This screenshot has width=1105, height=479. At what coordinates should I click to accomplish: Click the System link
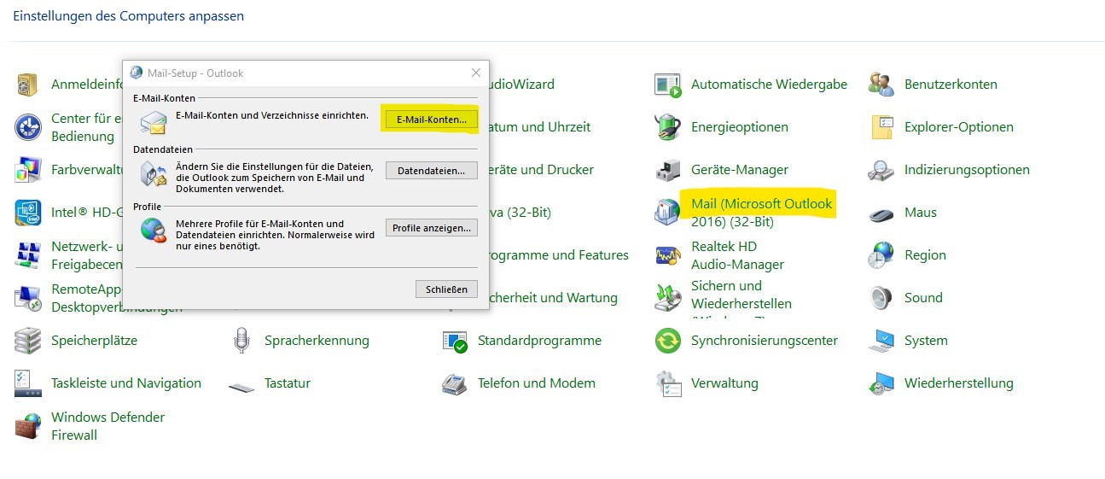[x=926, y=341]
